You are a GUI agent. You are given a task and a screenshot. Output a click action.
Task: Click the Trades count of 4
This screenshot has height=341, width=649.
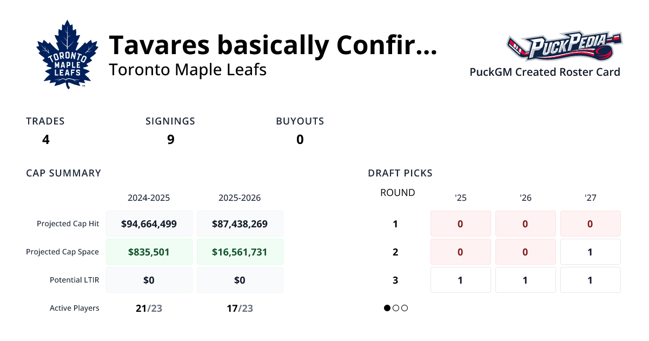[x=46, y=139]
